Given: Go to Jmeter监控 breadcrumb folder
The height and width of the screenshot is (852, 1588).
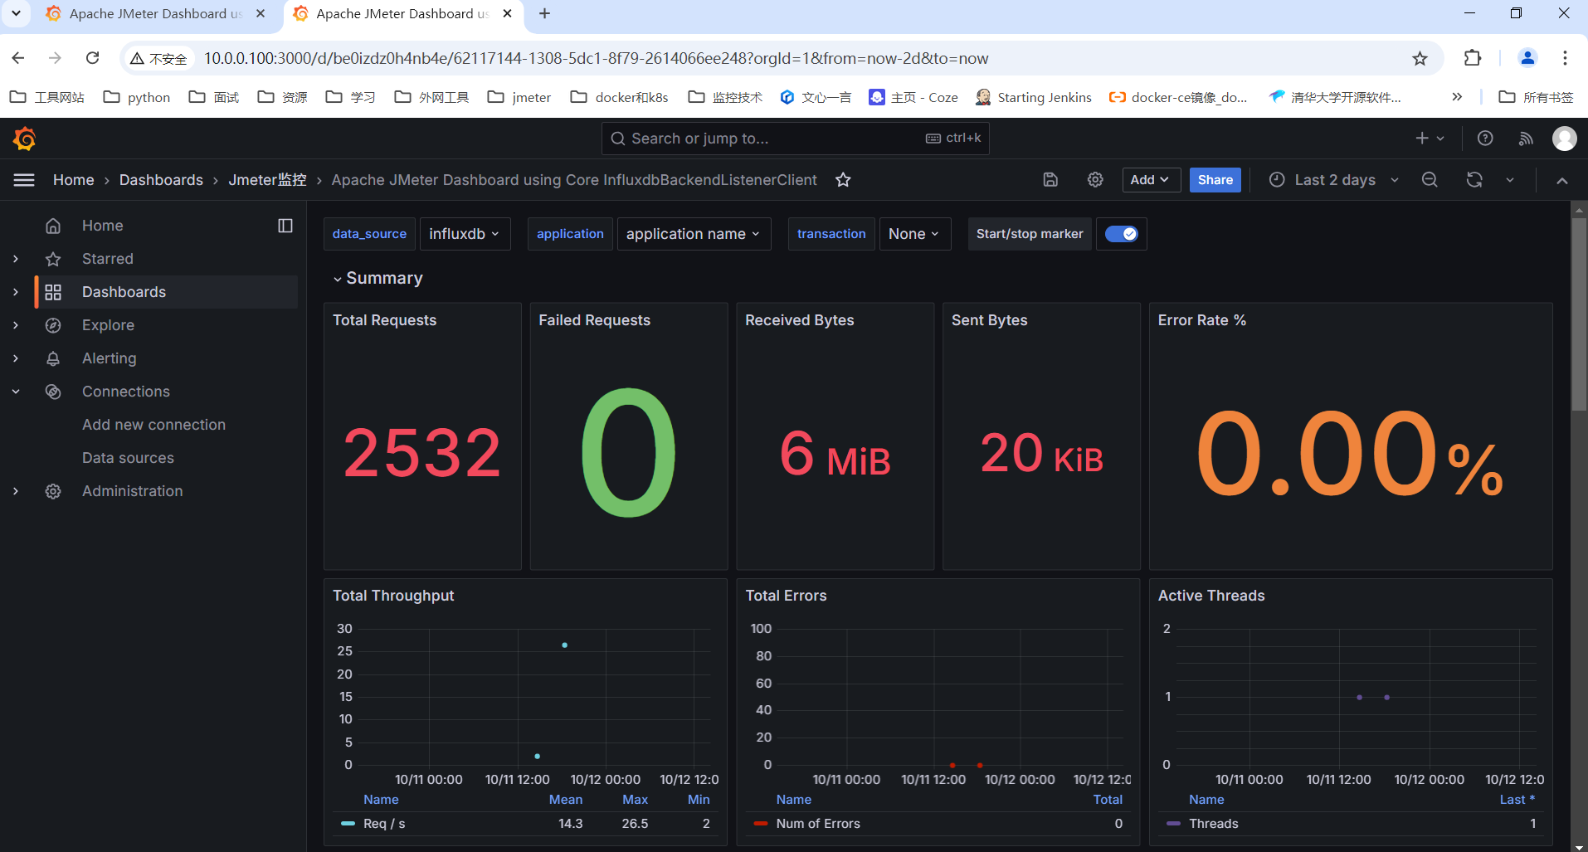Looking at the screenshot, I should (x=267, y=180).
